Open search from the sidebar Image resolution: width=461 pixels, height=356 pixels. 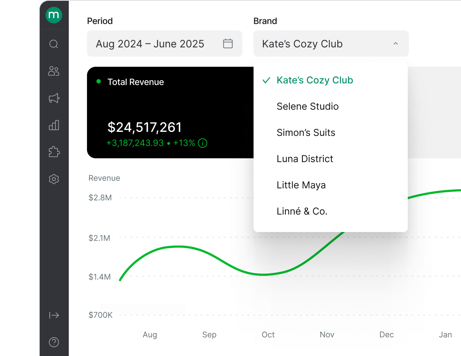pyautogui.click(x=54, y=44)
